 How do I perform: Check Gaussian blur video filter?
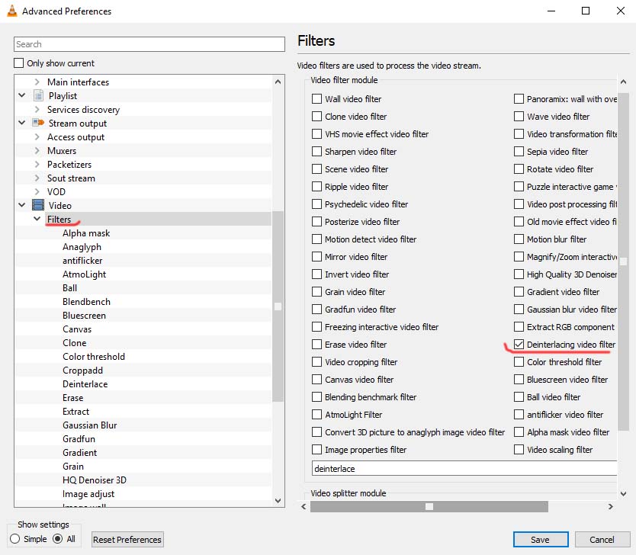click(x=519, y=310)
